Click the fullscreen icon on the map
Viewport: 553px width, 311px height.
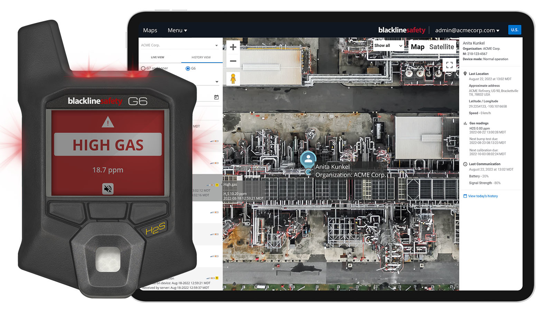pos(450,65)
